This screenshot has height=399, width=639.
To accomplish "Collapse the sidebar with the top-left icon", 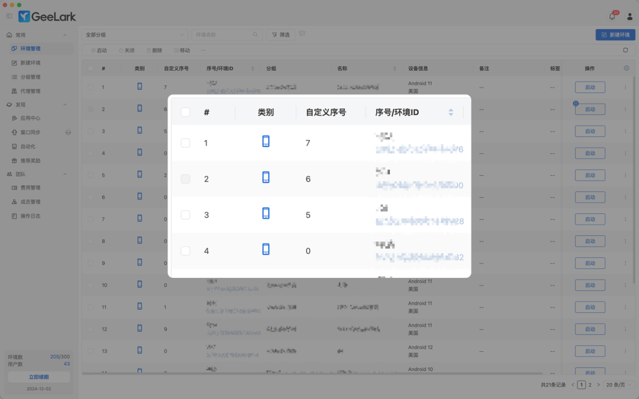I will (8, 16).
